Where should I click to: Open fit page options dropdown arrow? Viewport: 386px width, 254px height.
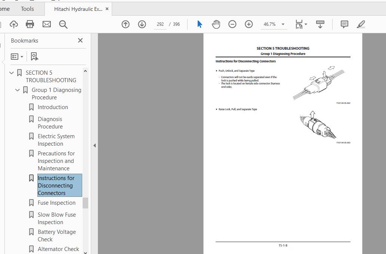[306, 24]
